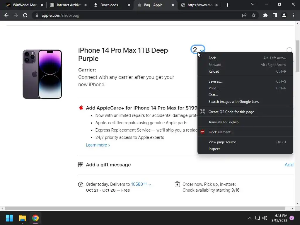Open the clock showing 6:15 PM
300x225 pixels.
pyautogui.click(x=279, y=218)
